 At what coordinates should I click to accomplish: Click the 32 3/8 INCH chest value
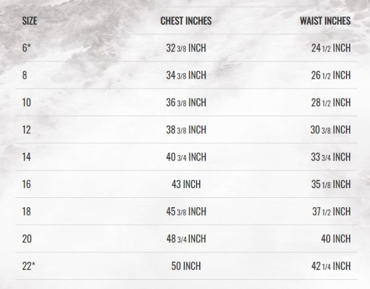(x=186, y=48)
